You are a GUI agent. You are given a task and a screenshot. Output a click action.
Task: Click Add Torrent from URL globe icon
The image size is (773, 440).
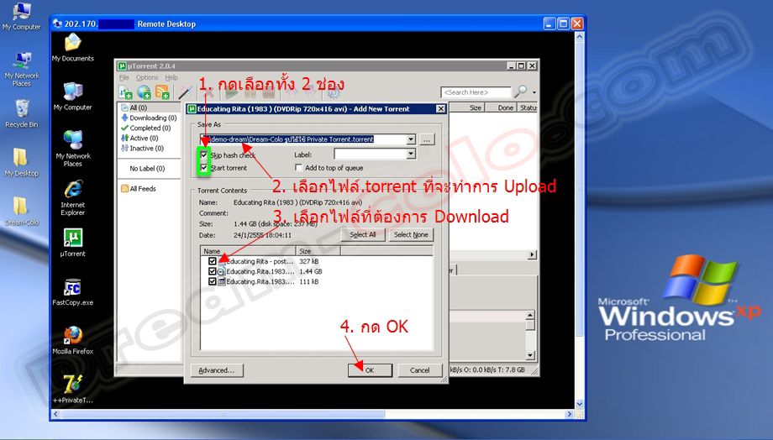(x=144, y=92)
